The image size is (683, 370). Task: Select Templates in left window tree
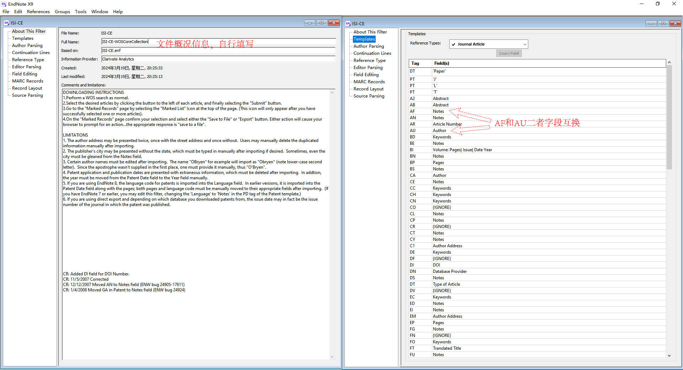(23, 38)
